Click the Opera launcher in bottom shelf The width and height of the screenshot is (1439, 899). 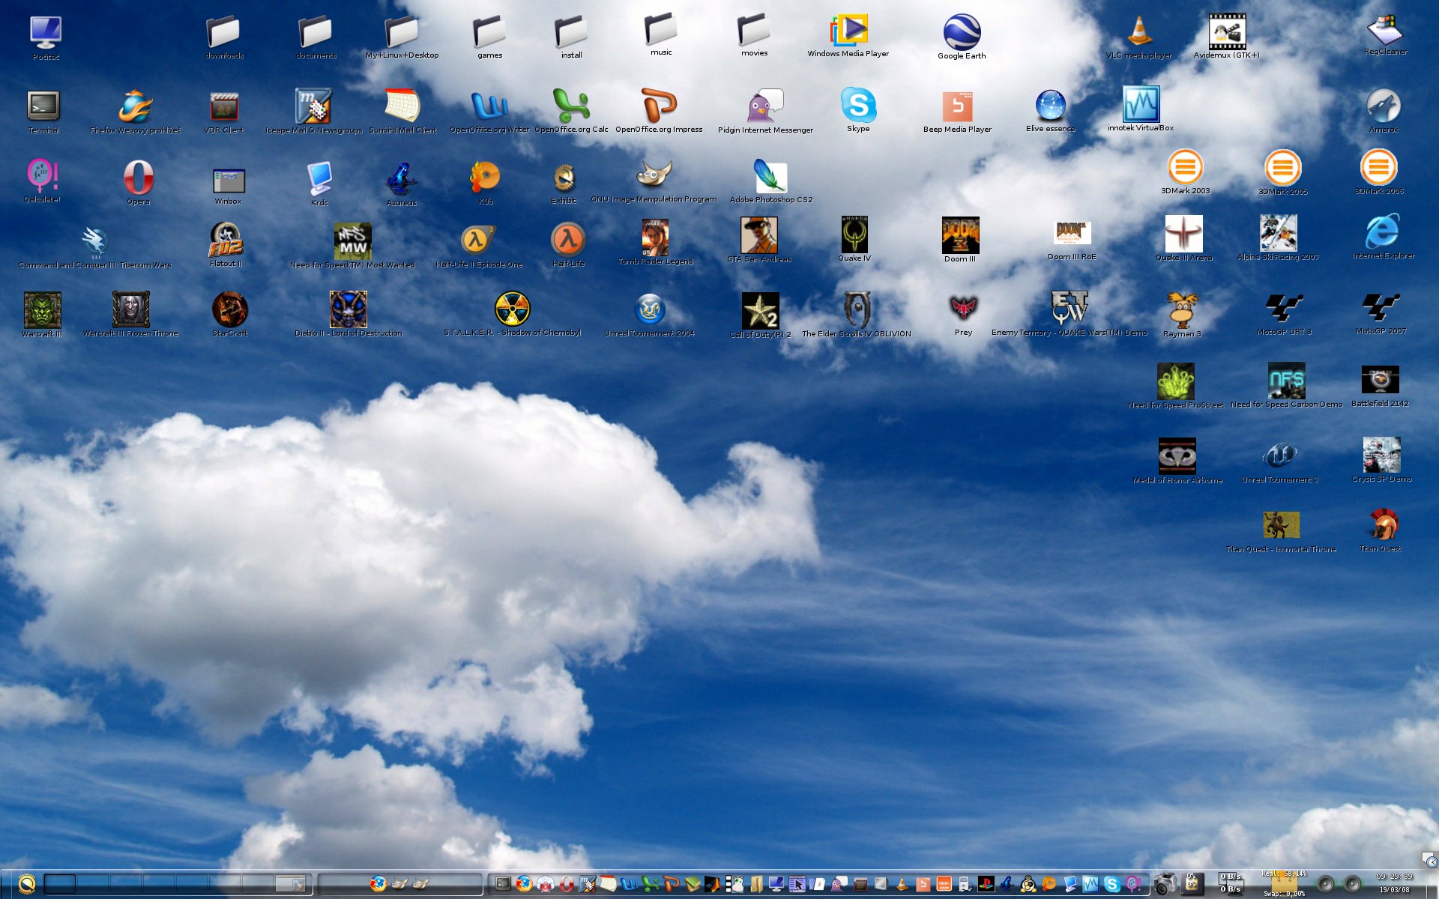[x=567, y=885]
